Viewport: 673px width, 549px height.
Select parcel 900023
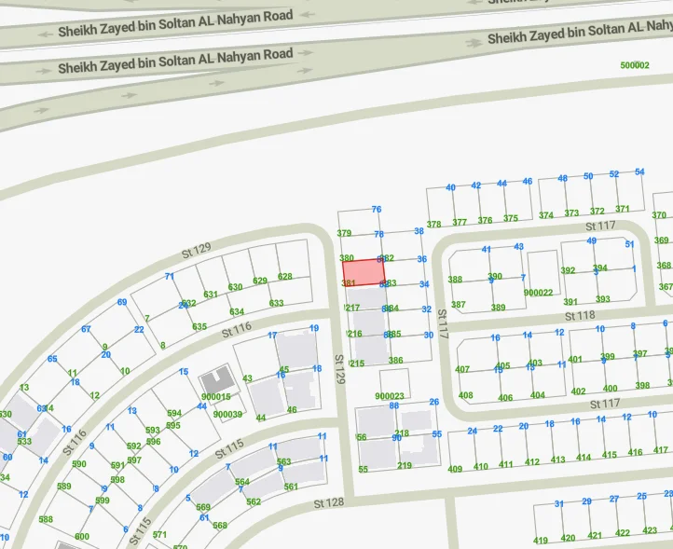390,396
